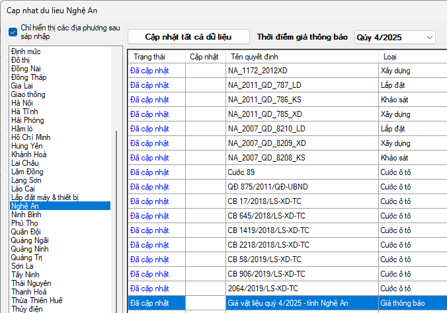447x313 pixels.
Task: Select 'Lắp đặt máy & thiết bị' entry
Action: (x=45, y=197)
